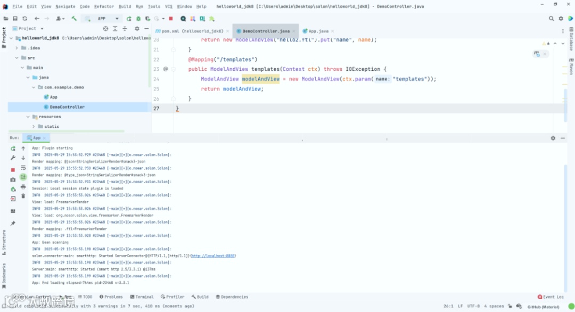This screenshot has width=575, height=312.
Task: Open Run panel settings gear
Action: (x=553, y=138)
